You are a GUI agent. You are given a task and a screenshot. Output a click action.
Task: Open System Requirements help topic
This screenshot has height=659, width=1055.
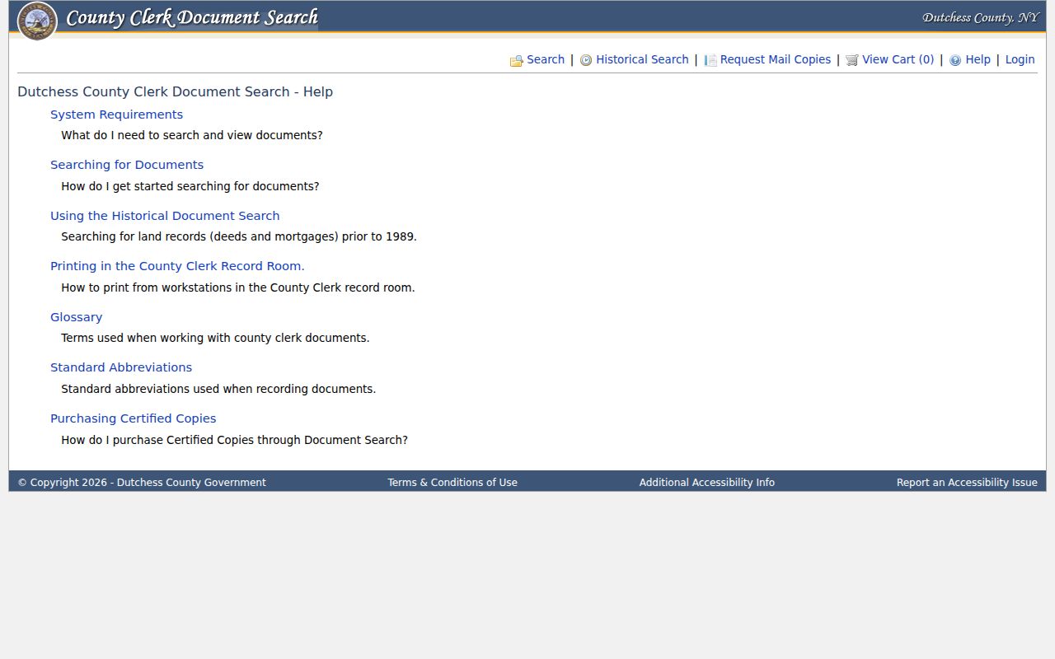116,115
